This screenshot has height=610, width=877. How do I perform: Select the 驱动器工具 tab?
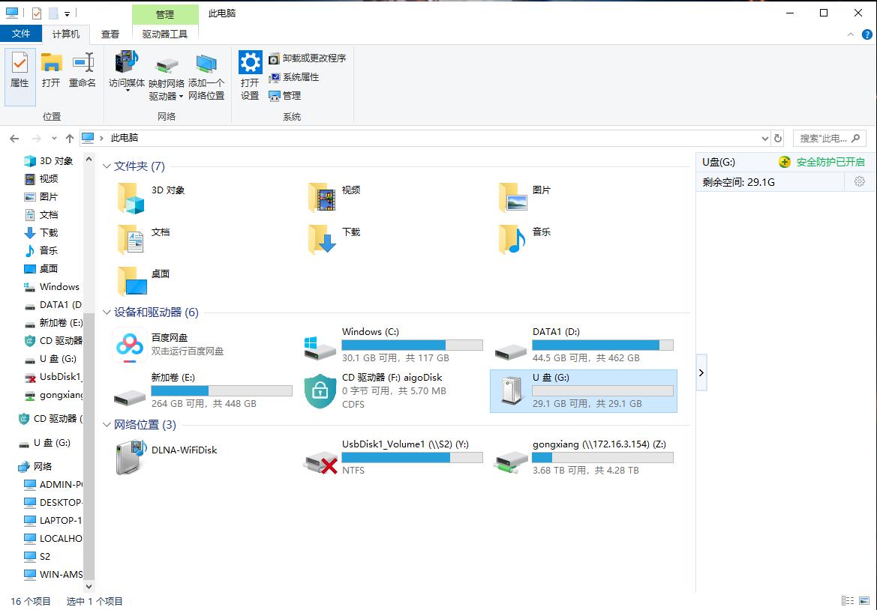[x=165, y=34]
